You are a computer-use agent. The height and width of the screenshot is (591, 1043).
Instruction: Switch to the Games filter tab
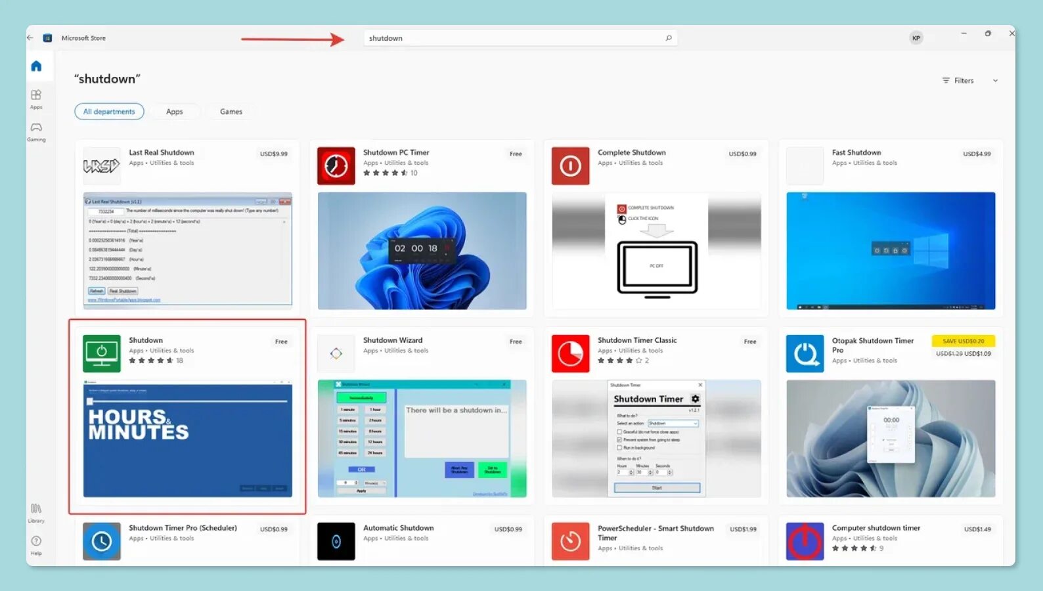pyautogui.click(x=231, y=112)
